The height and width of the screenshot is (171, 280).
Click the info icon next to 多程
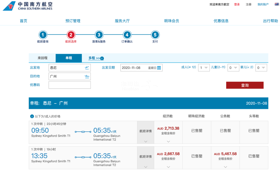102,58
